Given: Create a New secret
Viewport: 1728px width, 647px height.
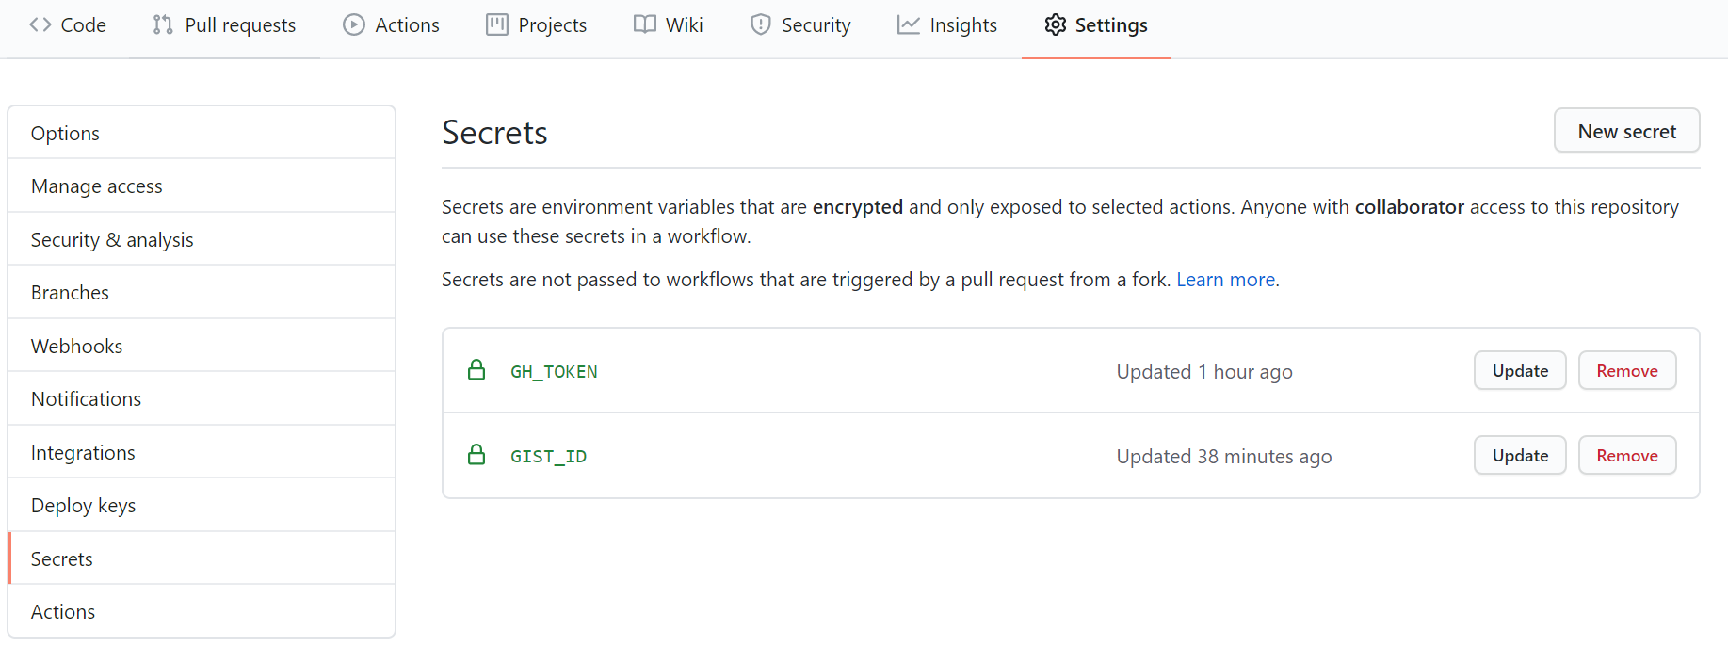Looking at the screenshot, I should point(1626,131).
